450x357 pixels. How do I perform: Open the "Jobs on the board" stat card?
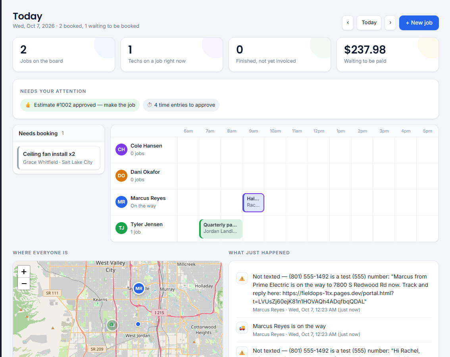pyautogui.click(x=64, y=54)
